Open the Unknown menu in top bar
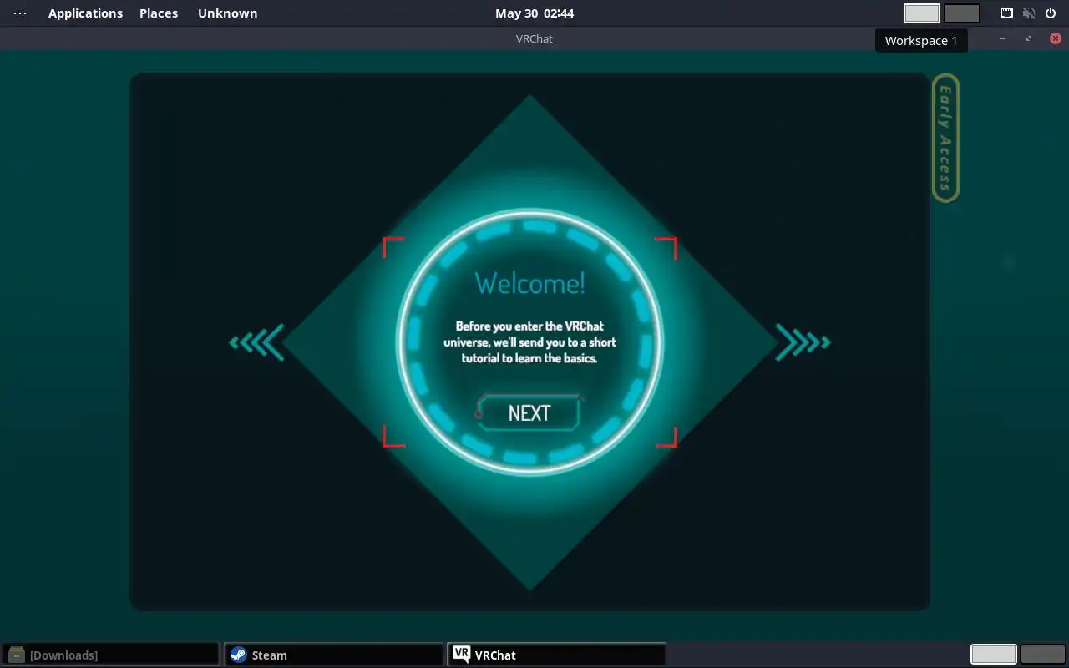The image size is (1069, 668). (227, 13)
